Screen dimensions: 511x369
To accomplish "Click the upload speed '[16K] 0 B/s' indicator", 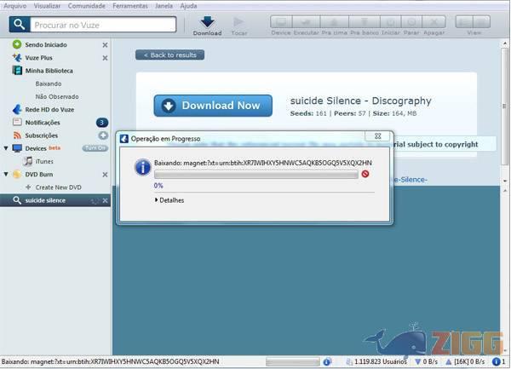I will (465, 361).
